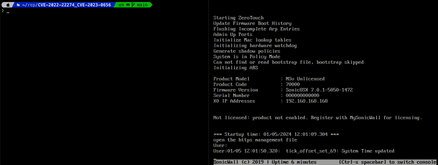Screen dimensions: 438x165
Task: Click the 'Product Model' label
Action: pyautogui.click(x=231, y=79)
